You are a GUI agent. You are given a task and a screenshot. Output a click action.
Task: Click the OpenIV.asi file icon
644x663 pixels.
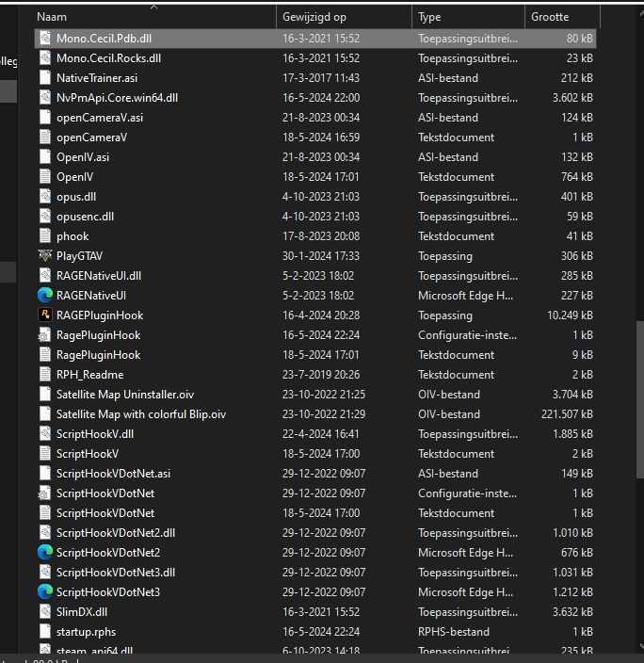(45, 157)
